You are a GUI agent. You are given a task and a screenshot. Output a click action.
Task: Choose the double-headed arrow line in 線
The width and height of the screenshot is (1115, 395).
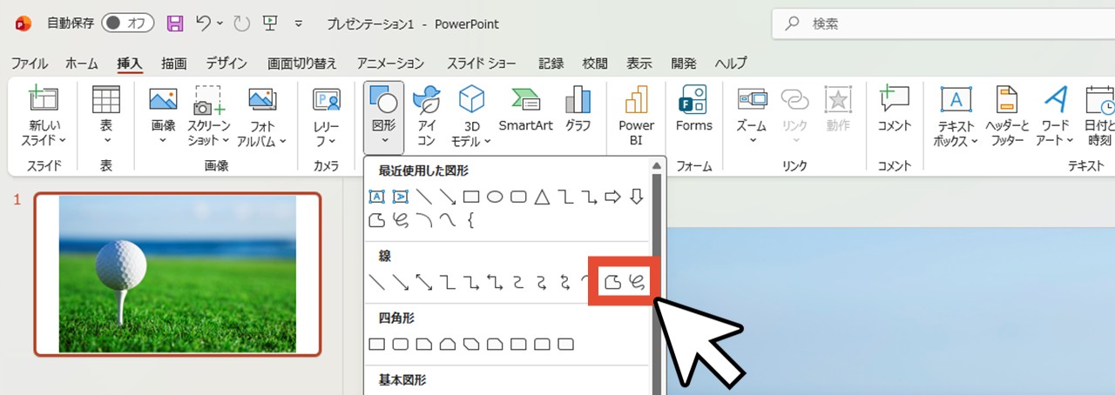(x=424, y=282)
